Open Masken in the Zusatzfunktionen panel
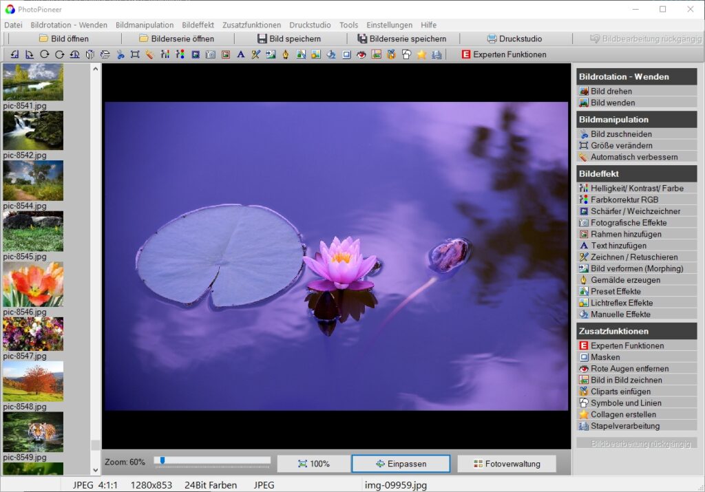The height and width of the screenshot is (492, 705). (604, 357)
